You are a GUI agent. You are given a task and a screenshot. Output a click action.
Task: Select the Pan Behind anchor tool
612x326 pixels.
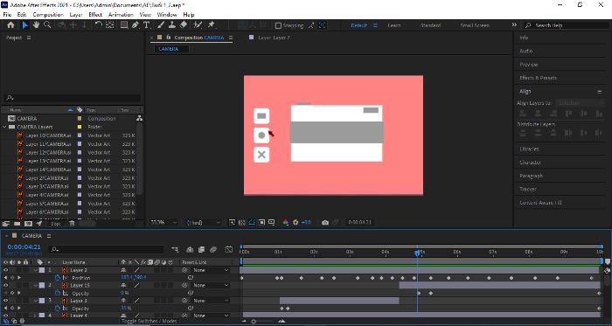click(x=109, y=25)
